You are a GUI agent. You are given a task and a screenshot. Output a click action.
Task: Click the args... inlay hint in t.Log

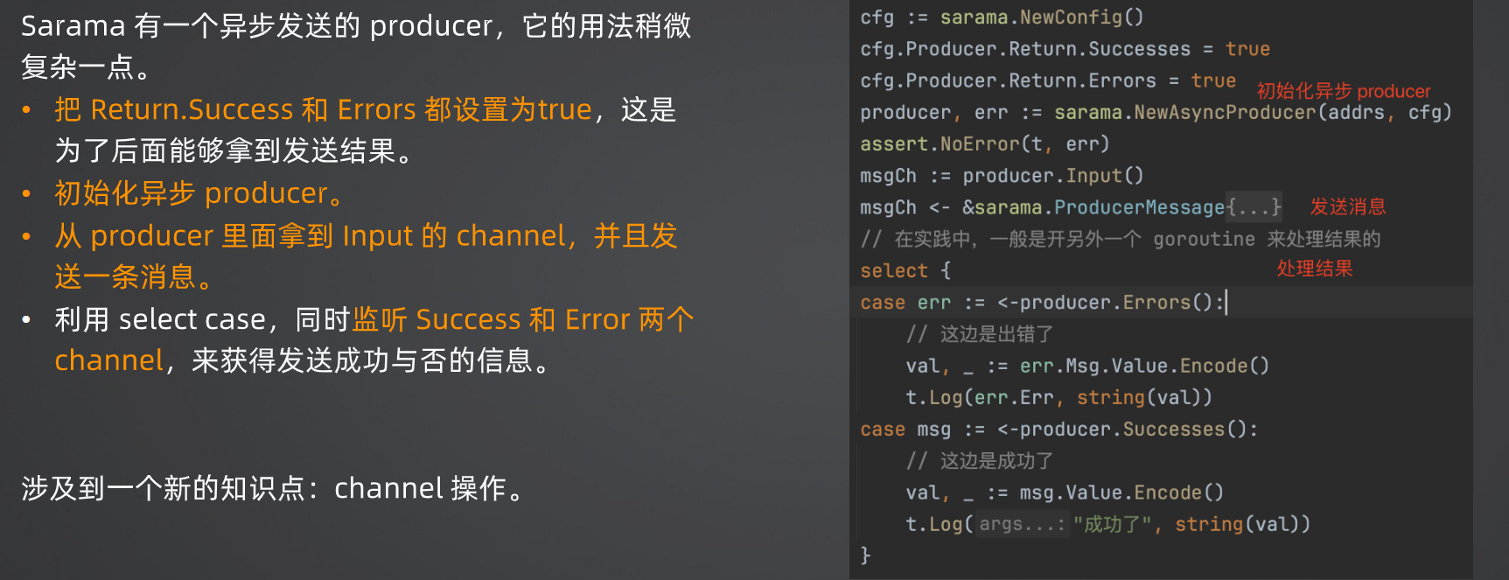pos(1022,524)
